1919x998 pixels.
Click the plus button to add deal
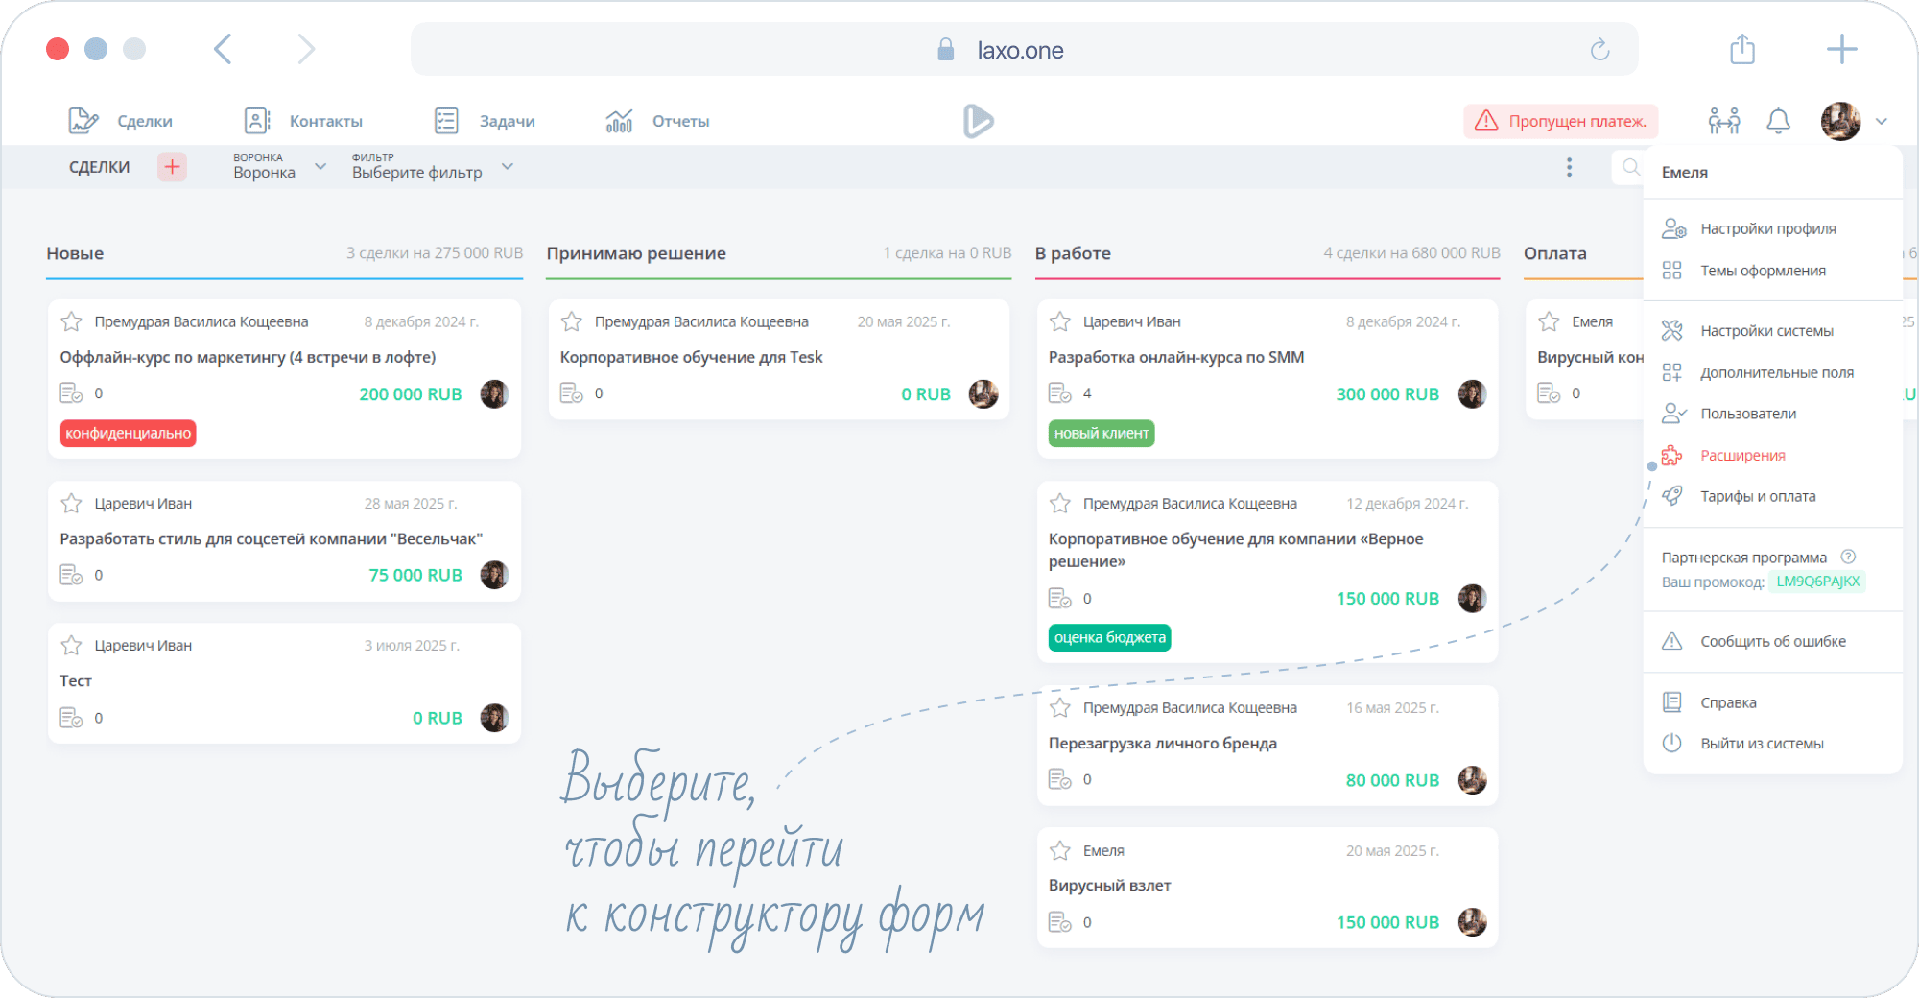[x=172, y=167]
